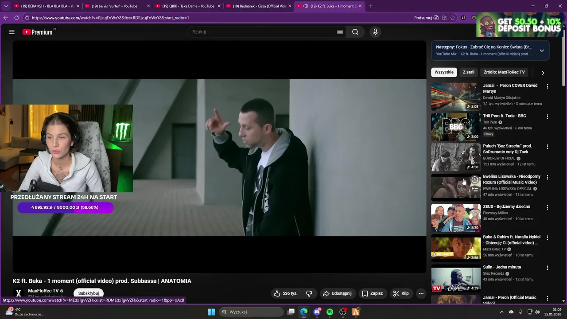Open the Buka & Rahim ft. Natalia Nykiel video title
The image size is (567, 319).
click(x=512, y=240)
